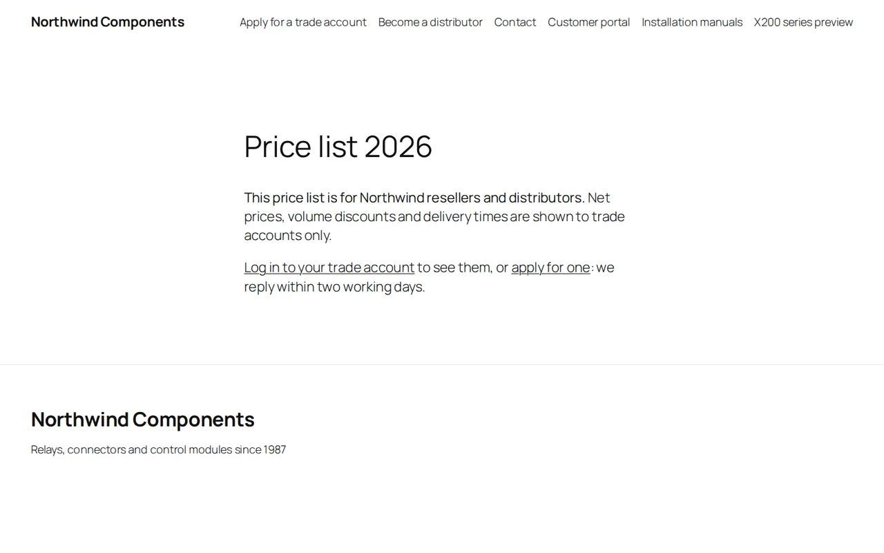Open Apply for a trade account page
884x553 pixels.
point(303,22)
